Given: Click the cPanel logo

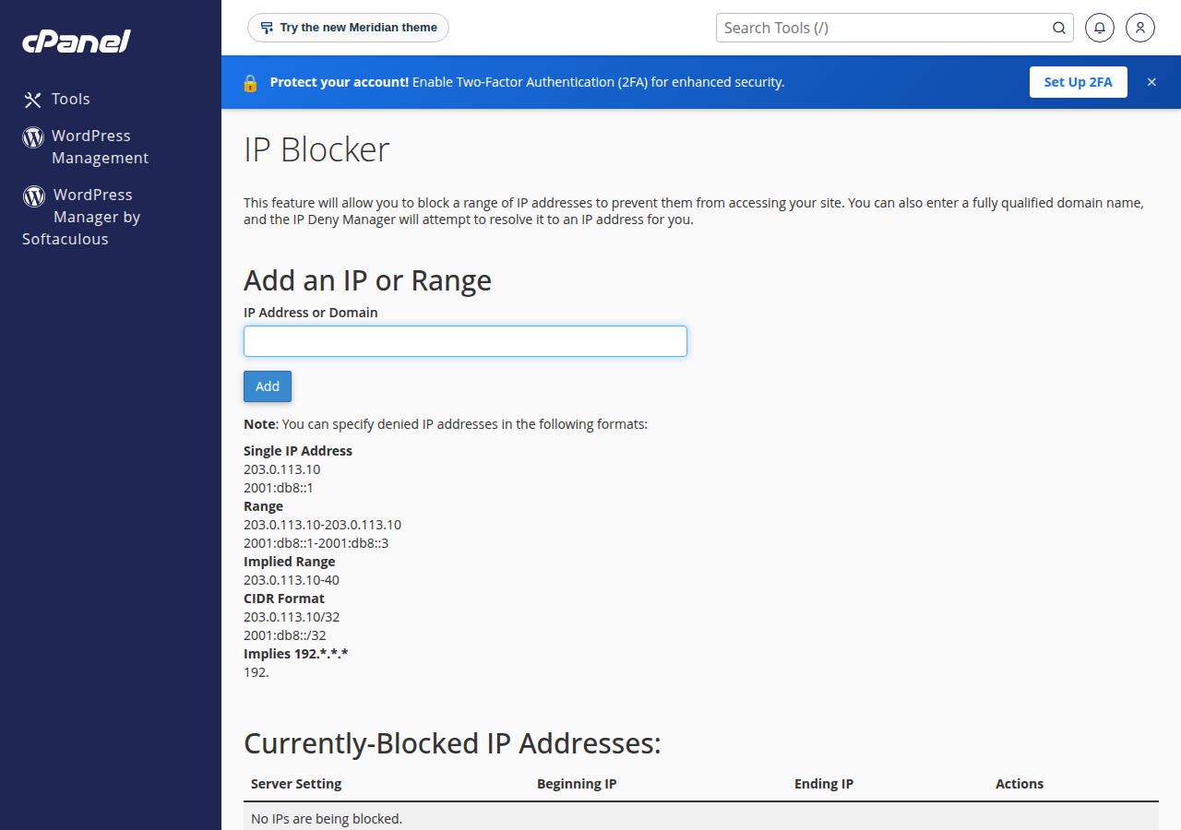Looking at the screenshot, I should [77, 41].
